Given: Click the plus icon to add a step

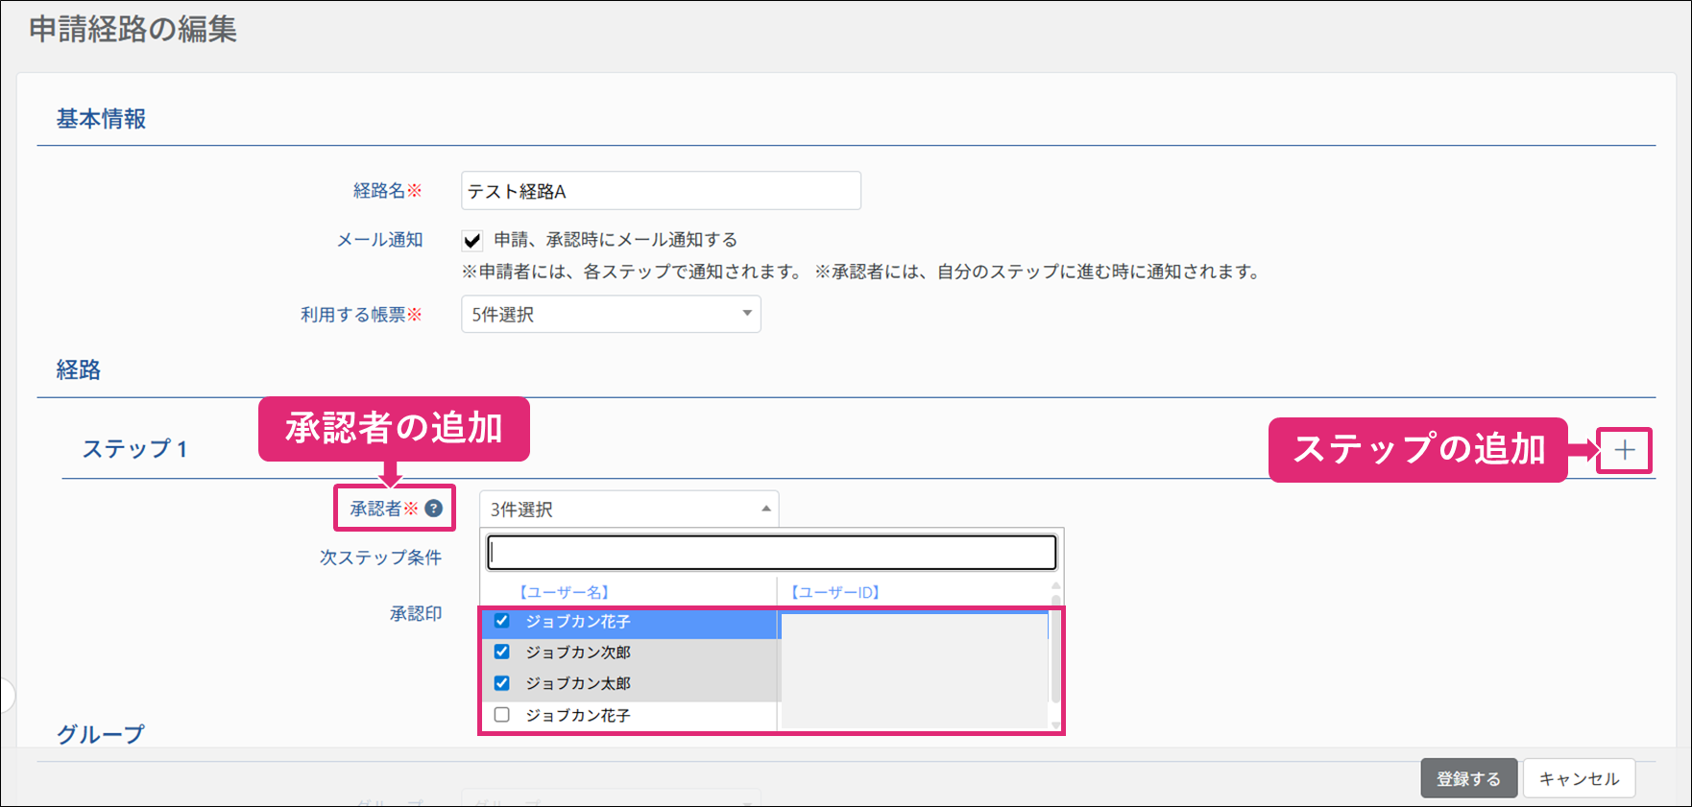Looking at the screenshot, I should click(x=1624, y=450).
